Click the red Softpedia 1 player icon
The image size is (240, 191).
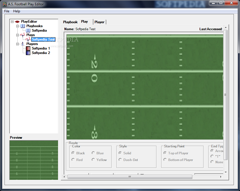28,49
